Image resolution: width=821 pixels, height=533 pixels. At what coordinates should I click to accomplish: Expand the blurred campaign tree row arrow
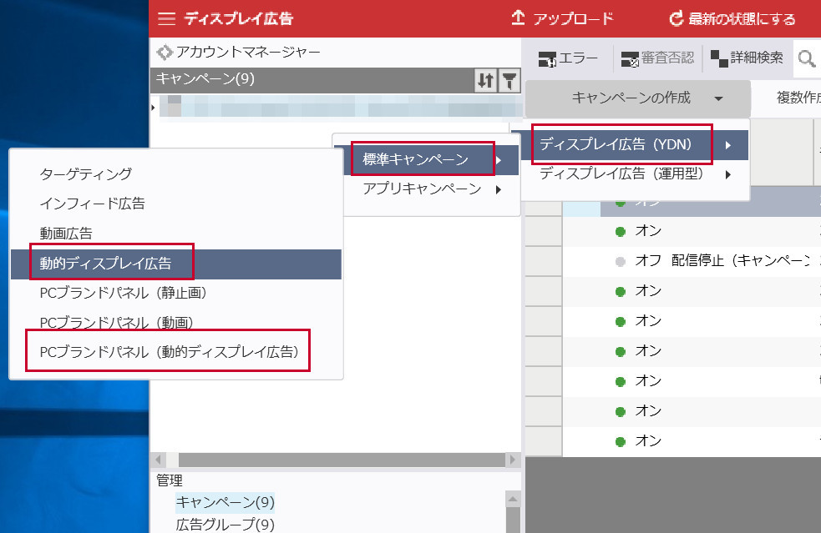pyautogui.click(x=153, y=108)
